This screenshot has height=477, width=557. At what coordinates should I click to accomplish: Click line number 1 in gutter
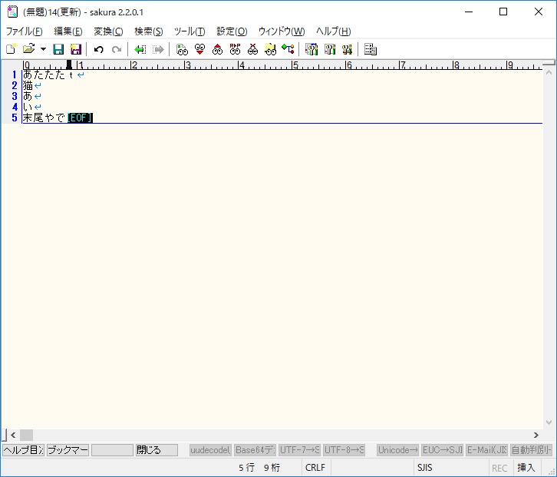[15, 75]
